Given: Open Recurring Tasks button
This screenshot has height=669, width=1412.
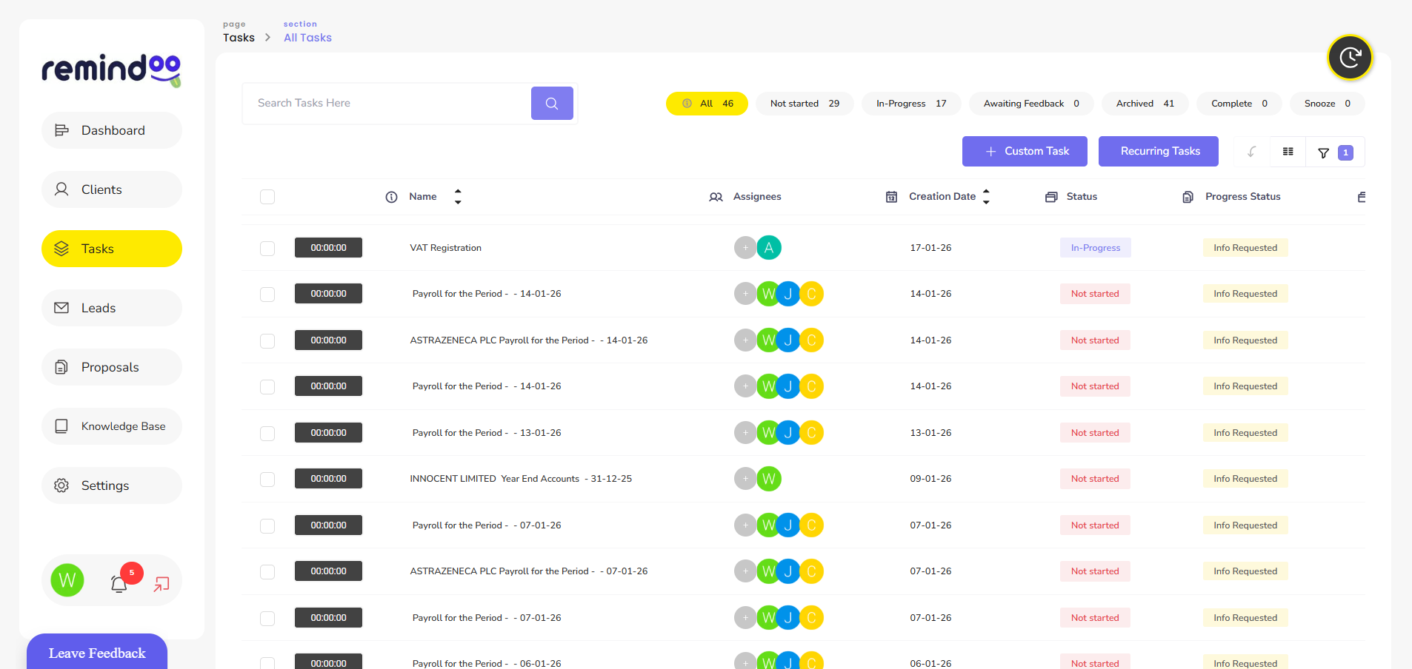Looking at the screenshot, I should 1159,152.
